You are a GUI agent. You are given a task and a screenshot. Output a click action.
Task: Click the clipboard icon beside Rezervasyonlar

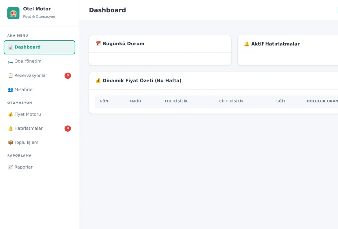10,76
